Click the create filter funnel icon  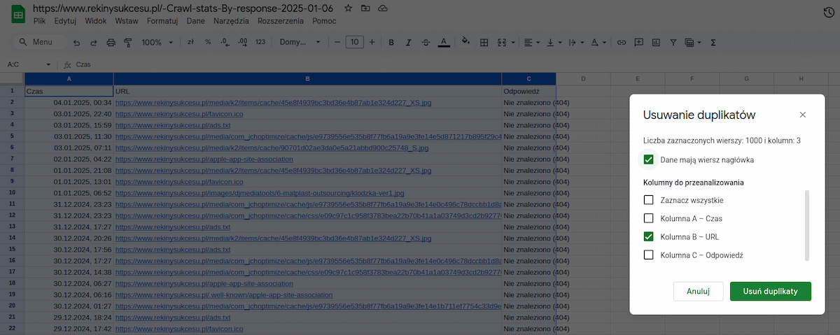(x=673, y=43)
